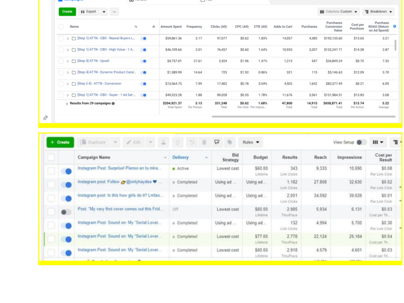Click the warning triangle column header icon
The image size is (404, 303).
click(x=154, y=26)
